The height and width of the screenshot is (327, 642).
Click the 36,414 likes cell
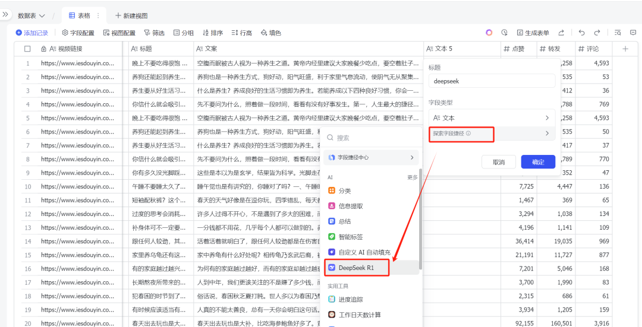pos(519,241)
